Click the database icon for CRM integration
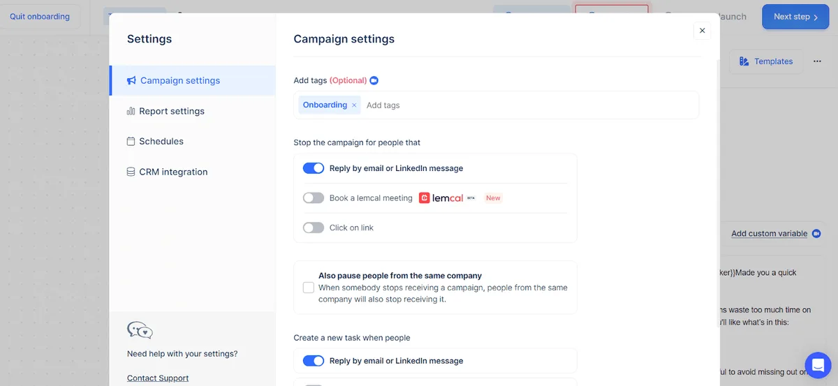 point(131,172)
